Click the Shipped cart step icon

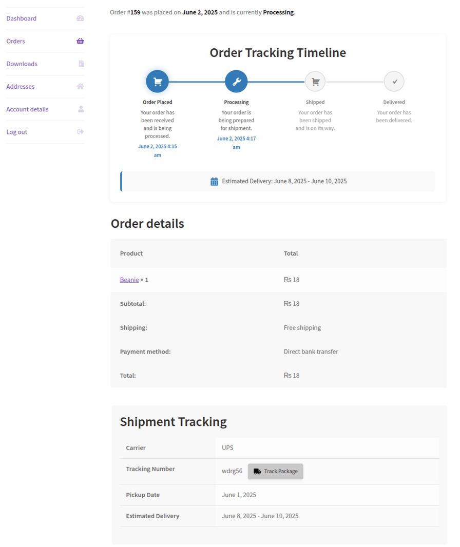coord(315,82)
